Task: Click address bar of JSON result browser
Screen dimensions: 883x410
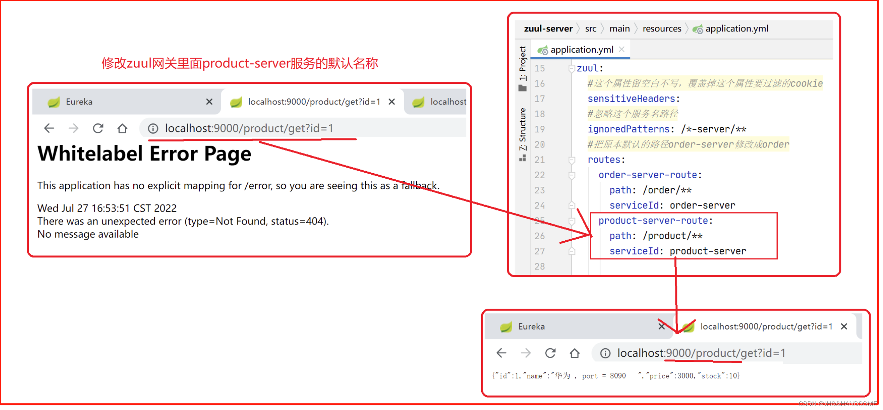Action: pyautogui.click(x=727, y=353)
